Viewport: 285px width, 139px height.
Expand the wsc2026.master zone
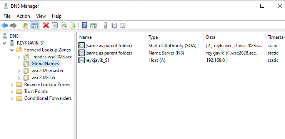tap(19, 71)
